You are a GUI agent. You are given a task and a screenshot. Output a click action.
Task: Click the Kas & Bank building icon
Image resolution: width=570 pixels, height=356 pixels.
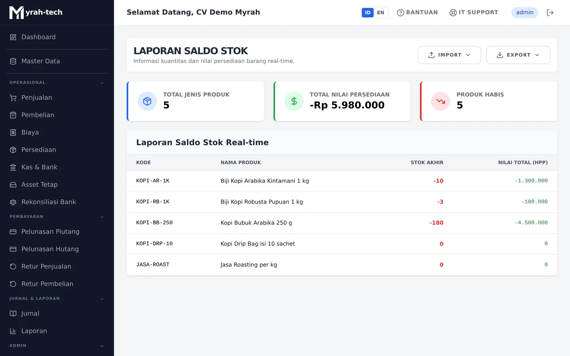[13, 167]
